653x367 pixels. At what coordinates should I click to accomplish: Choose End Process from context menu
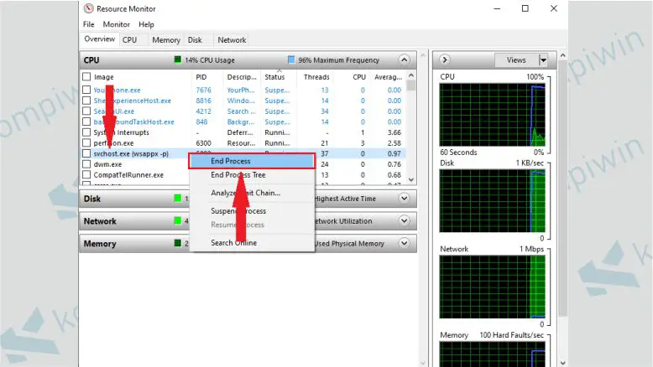(x=252, y=161)
